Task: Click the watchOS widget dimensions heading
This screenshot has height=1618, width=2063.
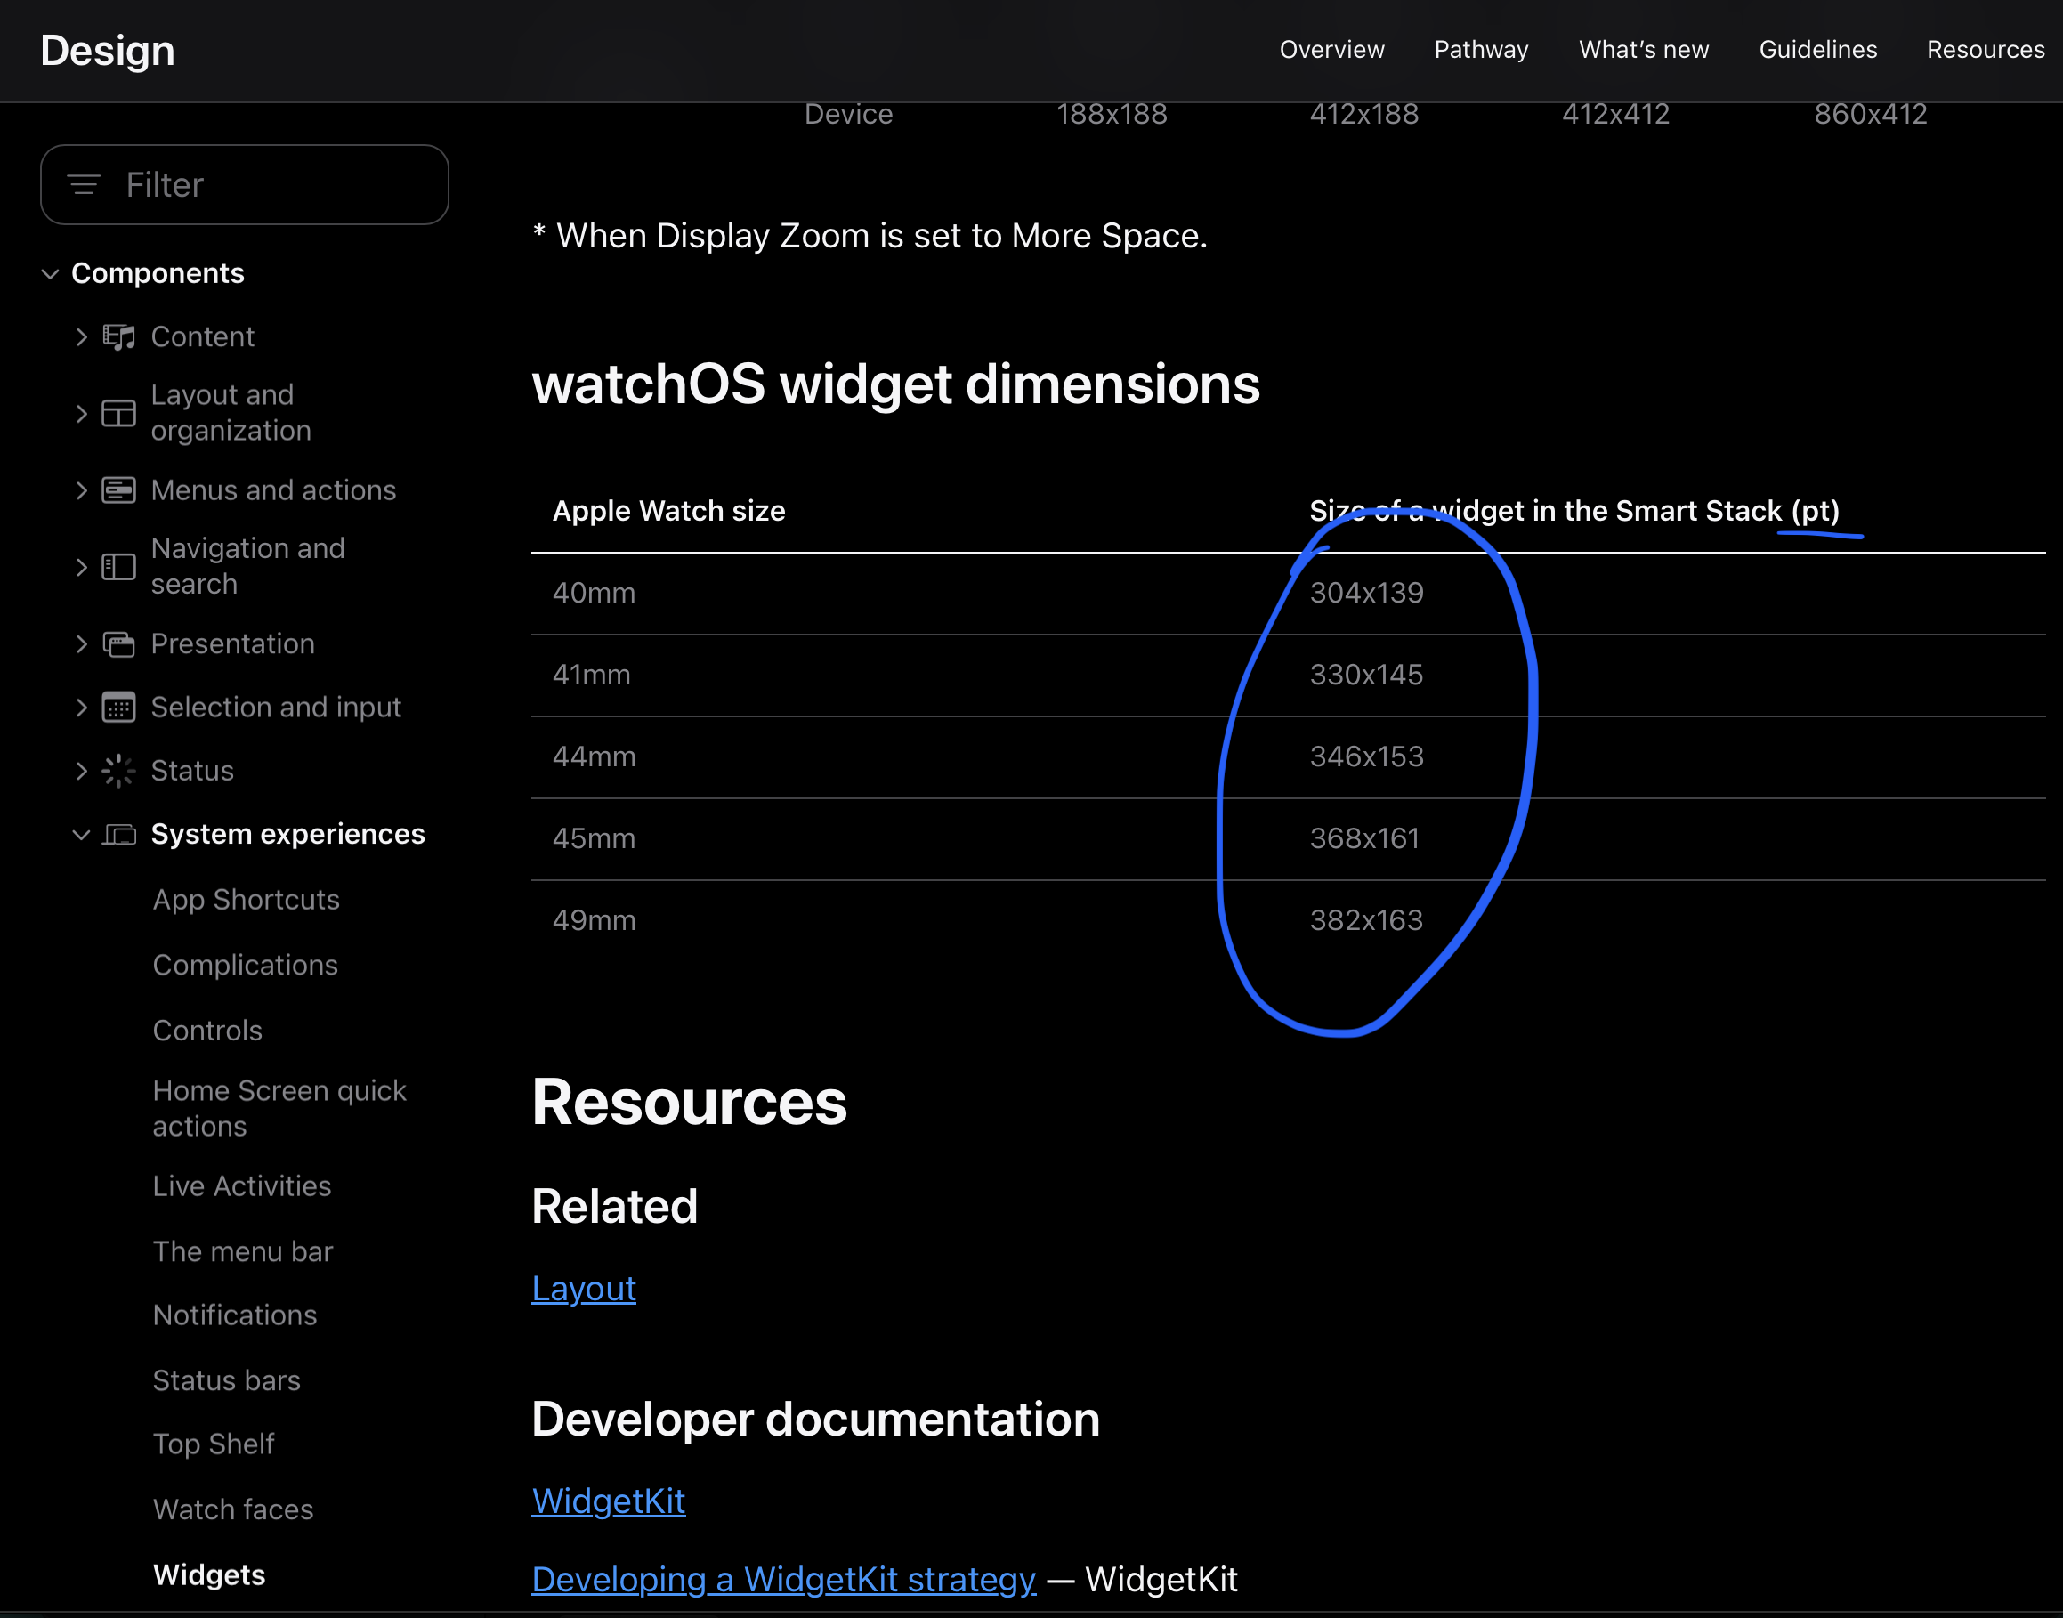Action: pyautogui.click(x=896, y=384)
